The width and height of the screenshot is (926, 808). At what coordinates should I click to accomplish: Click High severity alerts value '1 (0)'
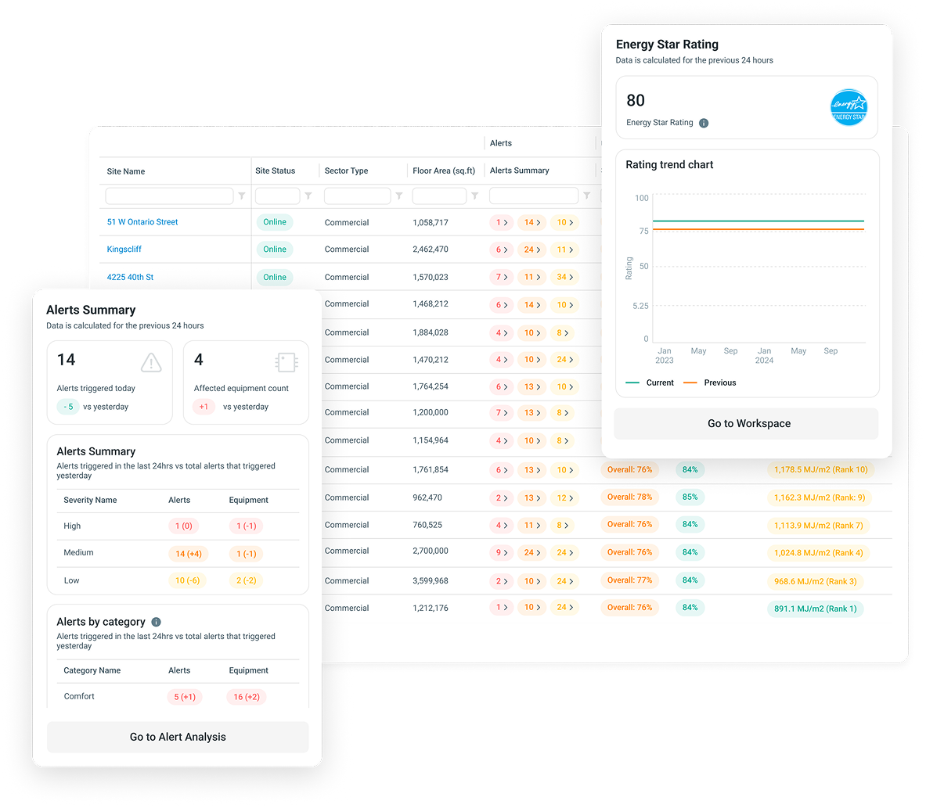184,526
